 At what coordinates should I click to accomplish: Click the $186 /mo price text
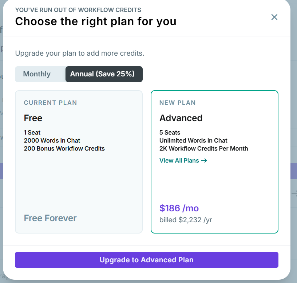pos(179,208)
